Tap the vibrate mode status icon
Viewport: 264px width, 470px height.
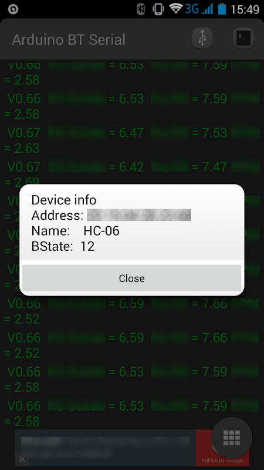[x=158, y=9]
